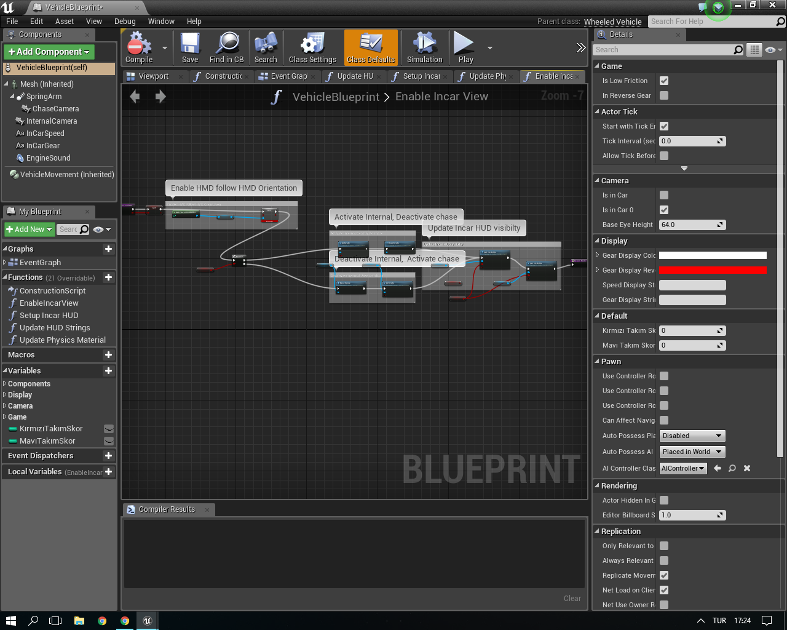Image resolution: width=787 pixels, height=630 pixels.
Task: Open File Explorer from taskbar
Action: point(79,620)
